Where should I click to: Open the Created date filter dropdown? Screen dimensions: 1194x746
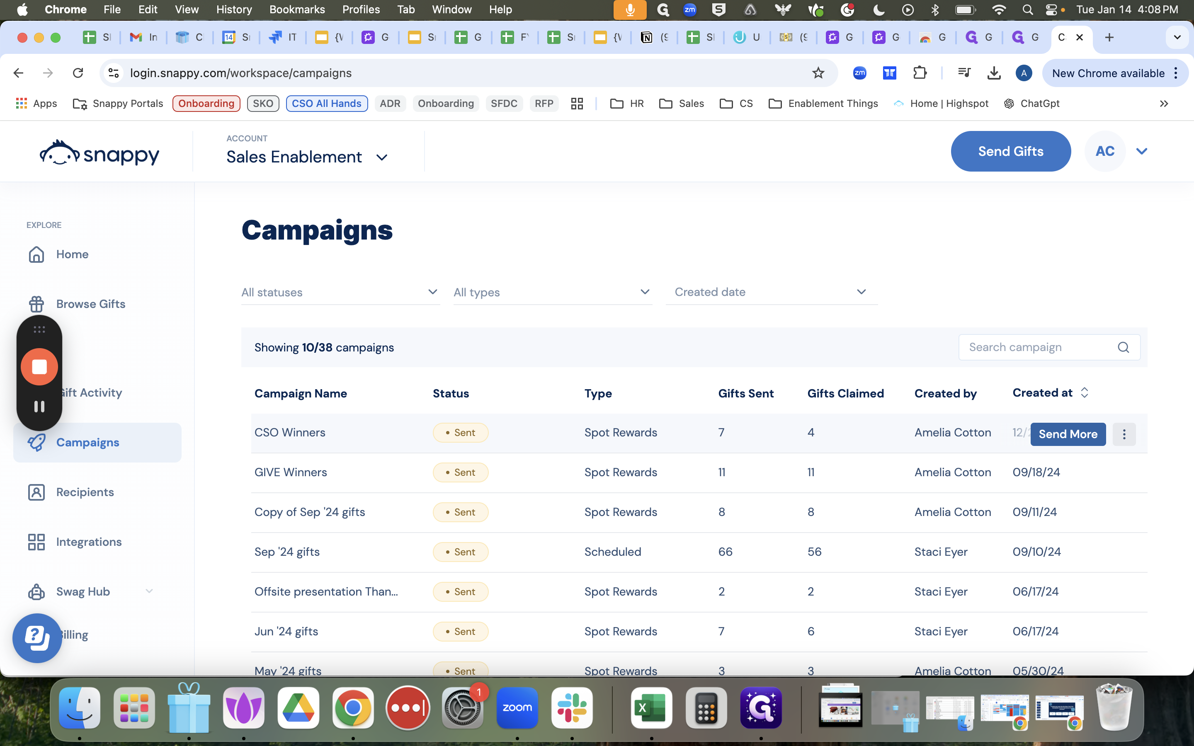[x=772, y=292]
